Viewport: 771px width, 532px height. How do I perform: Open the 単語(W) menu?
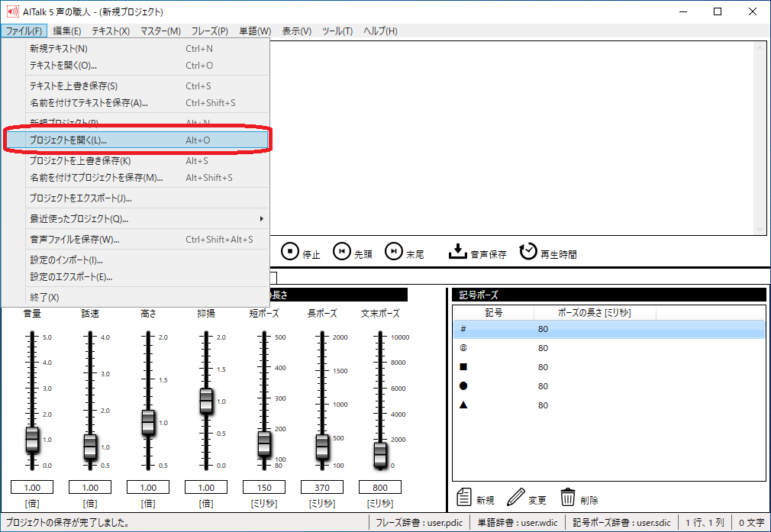(255, 31)
